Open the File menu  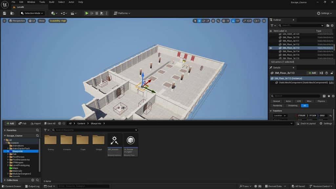point(13,2)
